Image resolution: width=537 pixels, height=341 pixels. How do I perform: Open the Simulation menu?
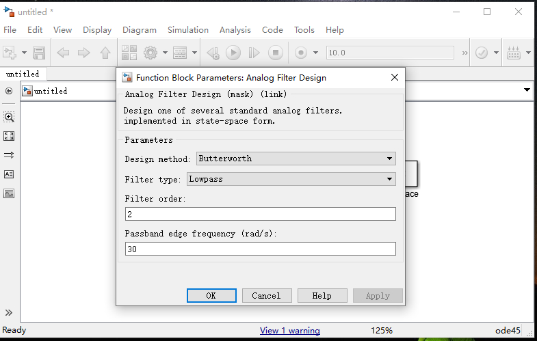click(x=188, y=30)
